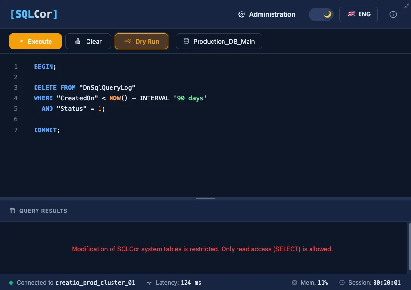Click the green connection status dot
411x290 pixels.
(x=11, y=283)
